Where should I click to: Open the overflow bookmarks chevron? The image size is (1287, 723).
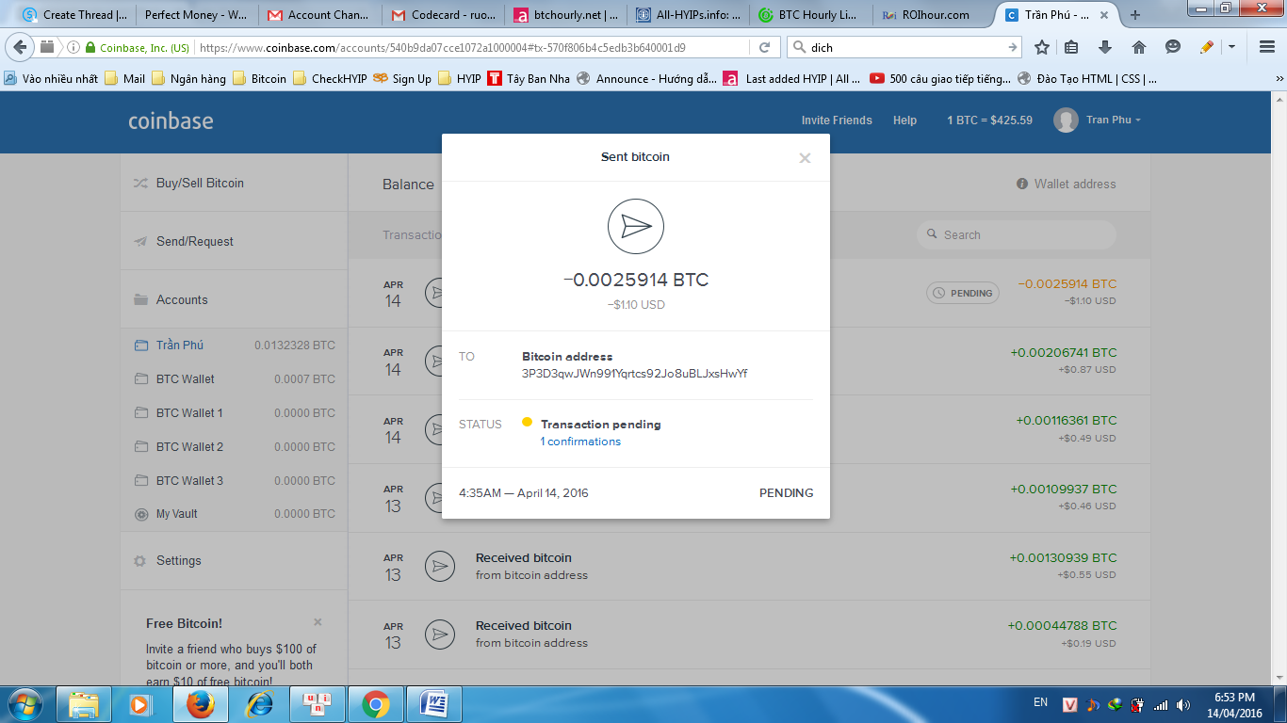click(1279, 78)
